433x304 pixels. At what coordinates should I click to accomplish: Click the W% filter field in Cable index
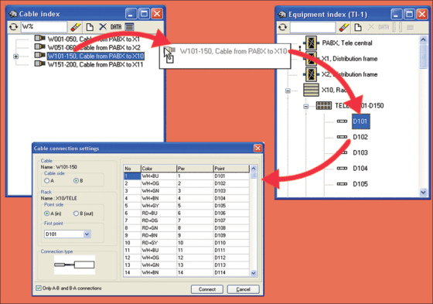(x=44, y=27)
